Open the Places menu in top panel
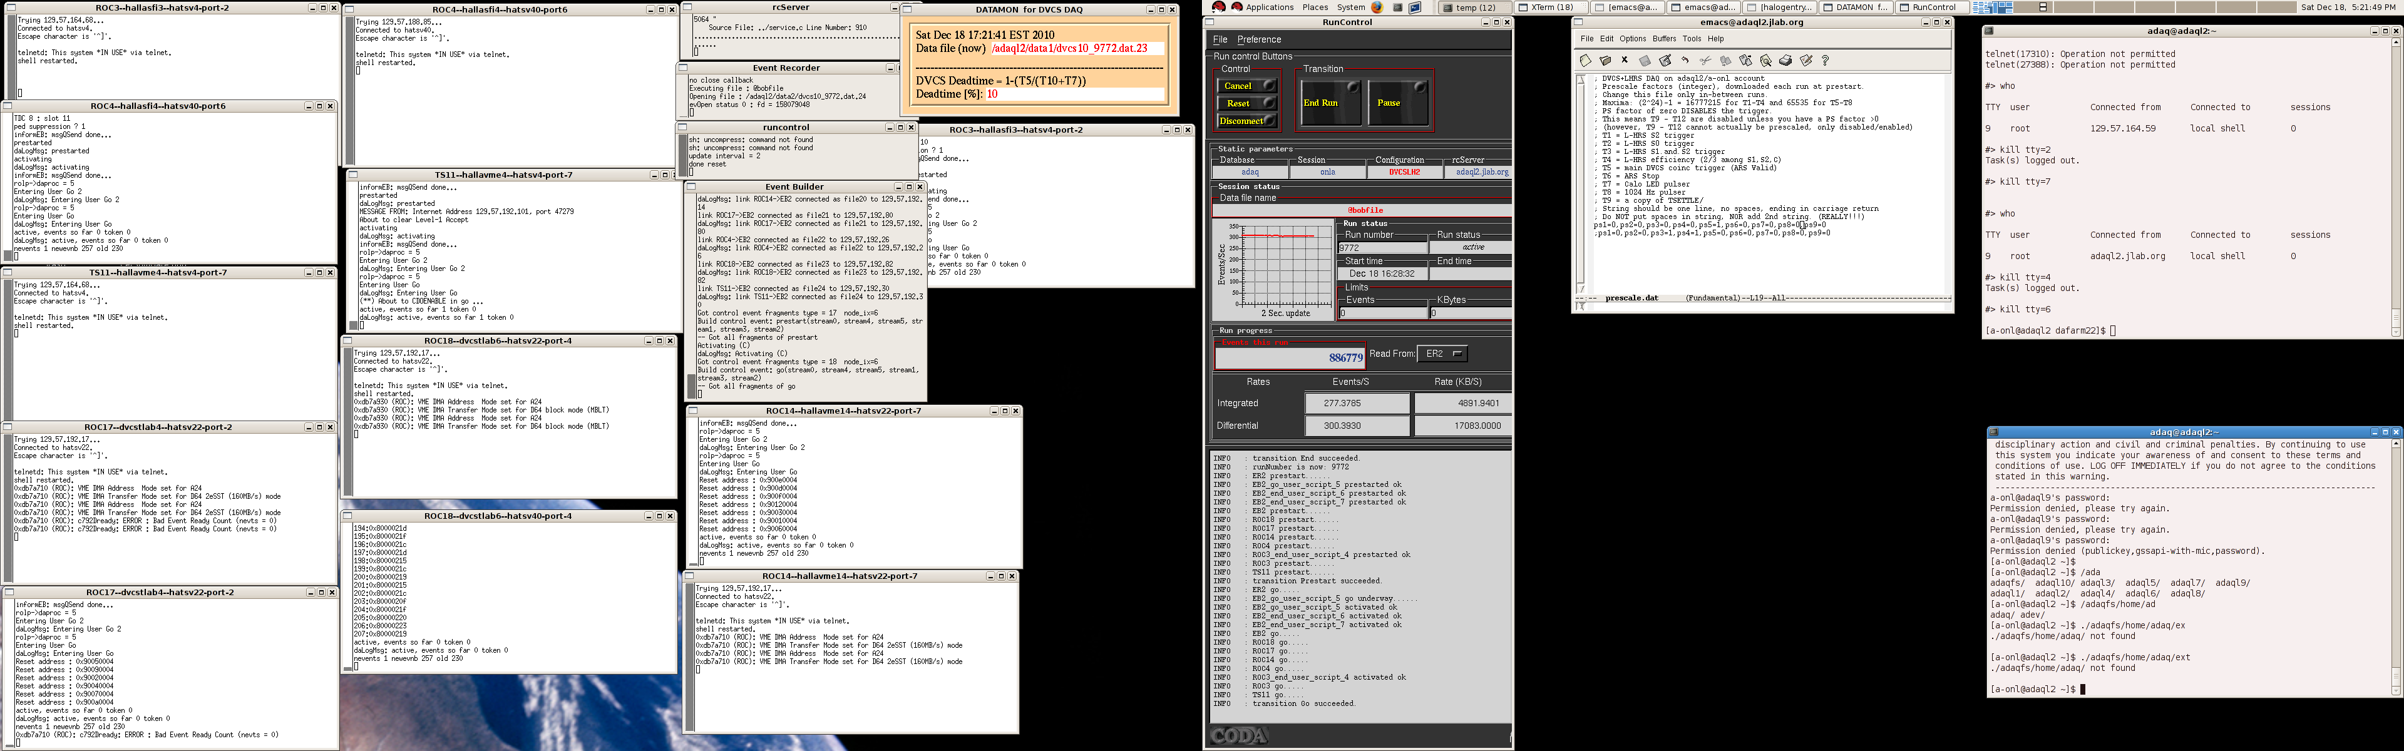Viewport: 2404px width, 751px height. pyautogui.click(x=1315, y=6)
